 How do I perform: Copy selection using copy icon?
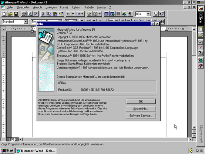[49, 14]
